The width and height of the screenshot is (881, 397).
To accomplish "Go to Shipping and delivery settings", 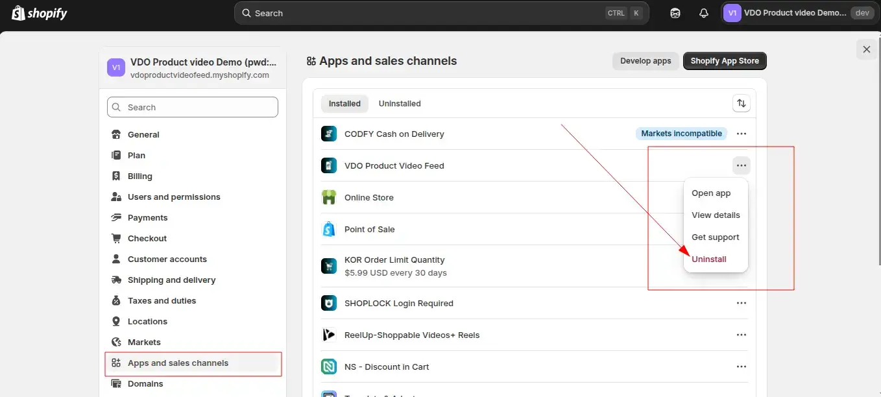I will [171, 280].
